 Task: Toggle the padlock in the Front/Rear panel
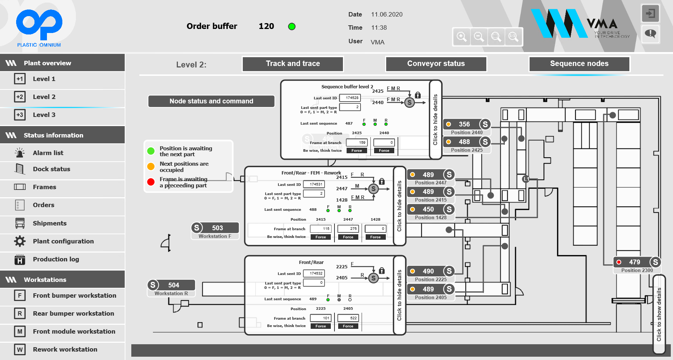(382, 271)
